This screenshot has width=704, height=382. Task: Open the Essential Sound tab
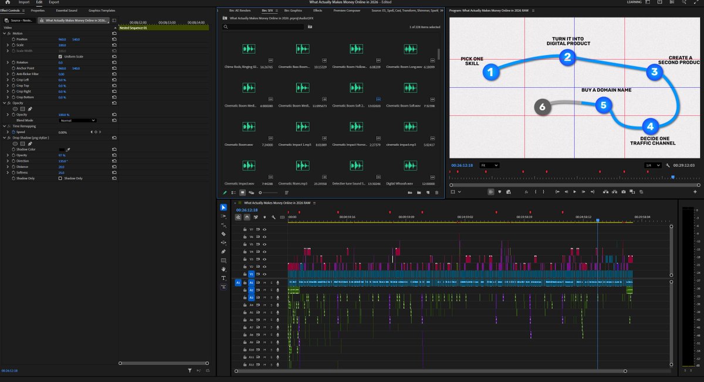(66, 11)
